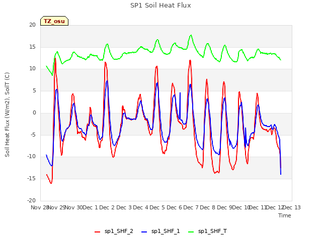
Task: Click the Dec 3 x-axis tick label
Action: (124, 207)
